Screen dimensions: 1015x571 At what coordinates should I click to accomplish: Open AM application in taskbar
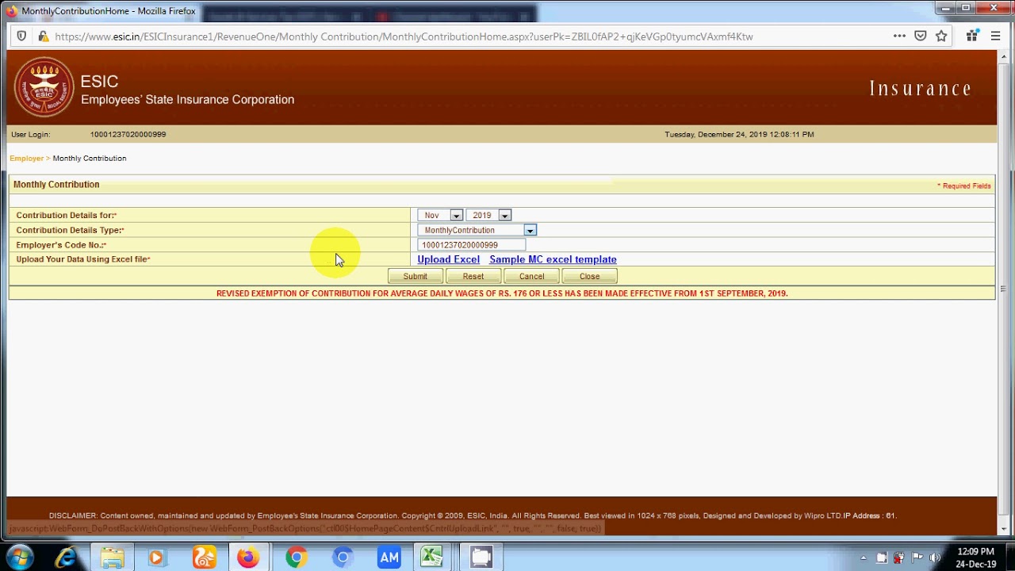(x=389, y=558)
